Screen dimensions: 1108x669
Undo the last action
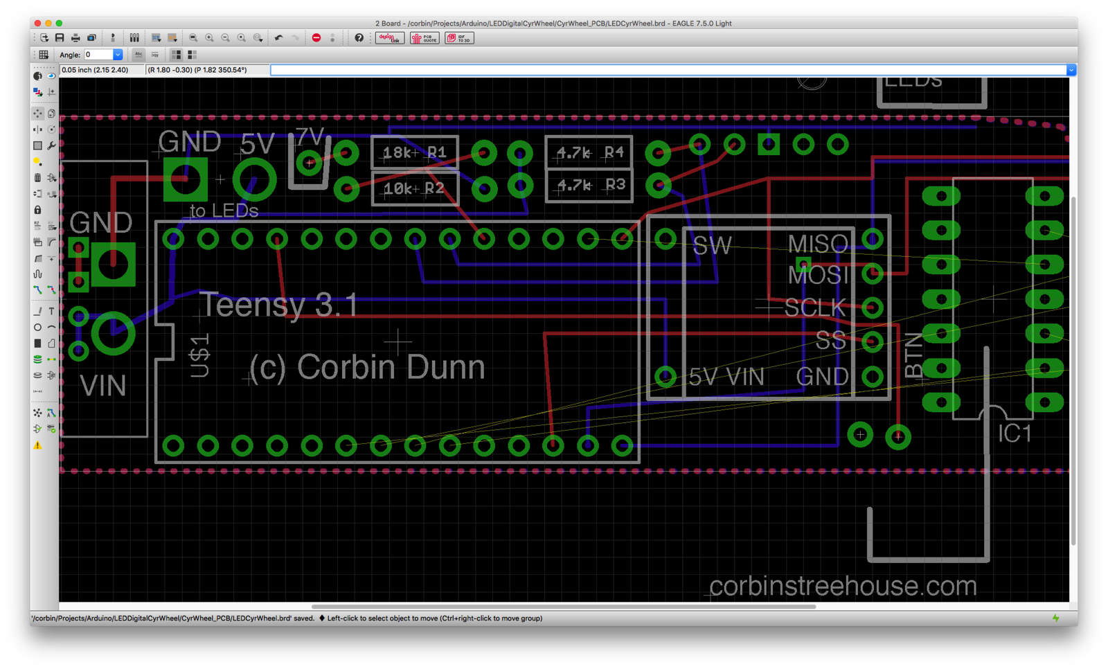(x=278, y=38)
